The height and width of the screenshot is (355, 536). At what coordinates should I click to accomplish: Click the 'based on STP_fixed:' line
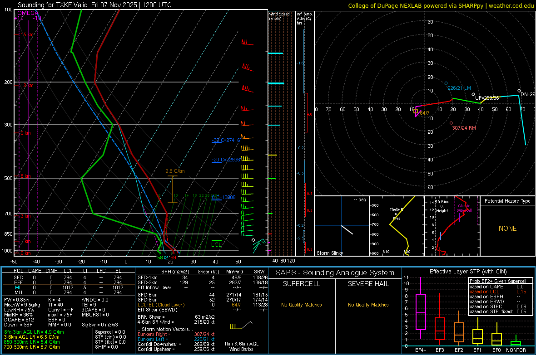click(x=498, y=311)
